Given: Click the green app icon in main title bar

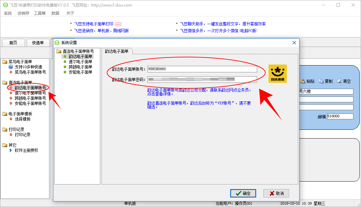Looking at the screenshot, I should 6,5.
